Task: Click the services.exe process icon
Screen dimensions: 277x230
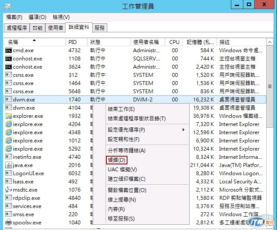Action: (x=9, y=206)
